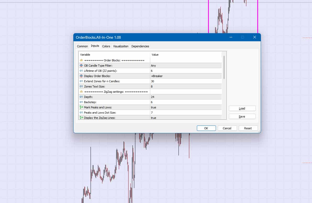Reset inputs with the Reset button

coord(248,128)
